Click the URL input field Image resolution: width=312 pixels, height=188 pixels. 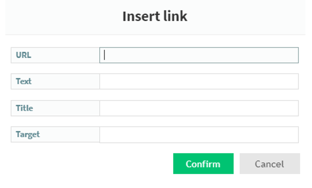coord(199,55)
